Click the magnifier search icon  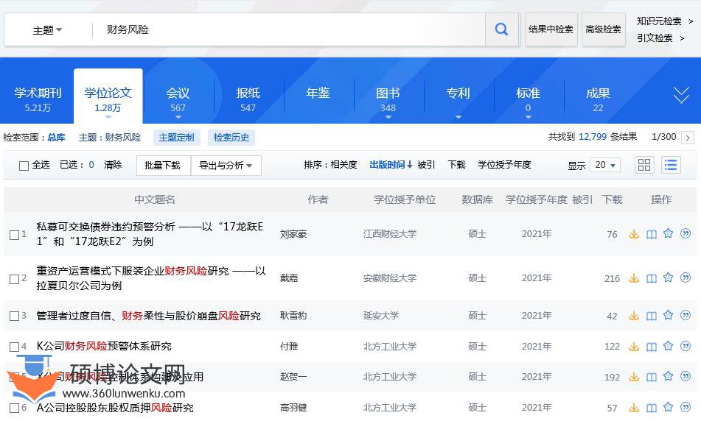(x=501, y=29)
